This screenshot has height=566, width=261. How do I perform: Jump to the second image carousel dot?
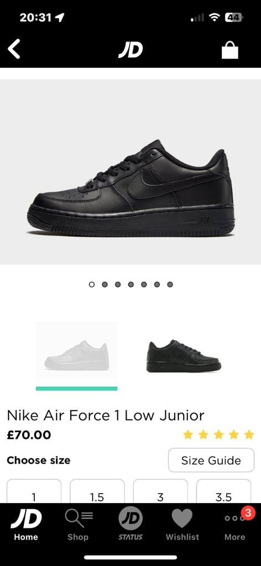click(105, 285)
